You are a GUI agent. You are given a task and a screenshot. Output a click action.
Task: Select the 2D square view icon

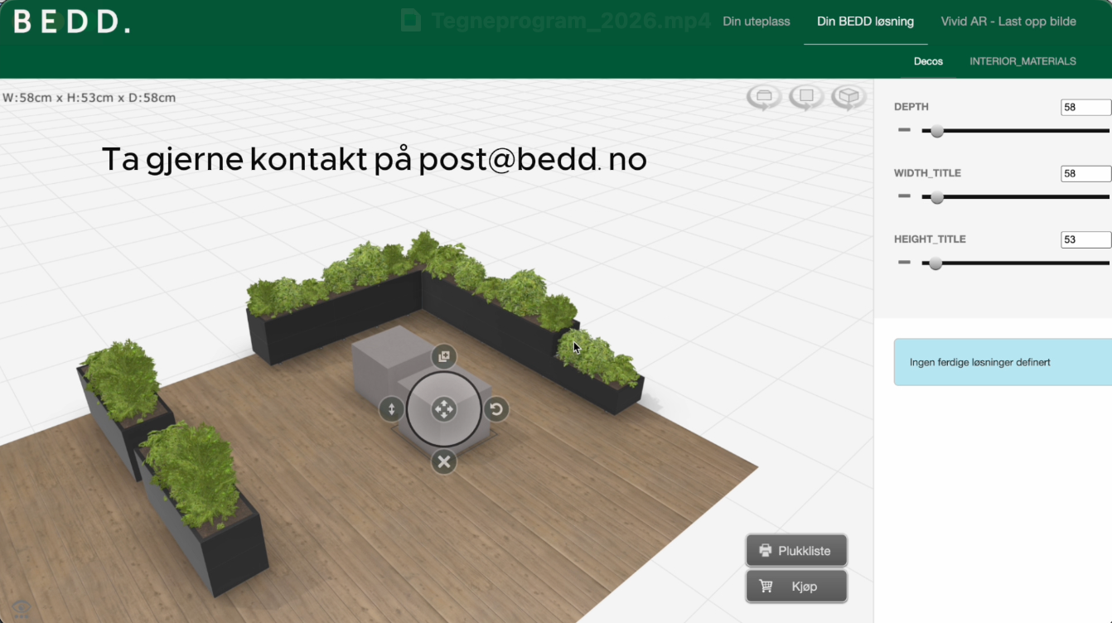[805, 97]
